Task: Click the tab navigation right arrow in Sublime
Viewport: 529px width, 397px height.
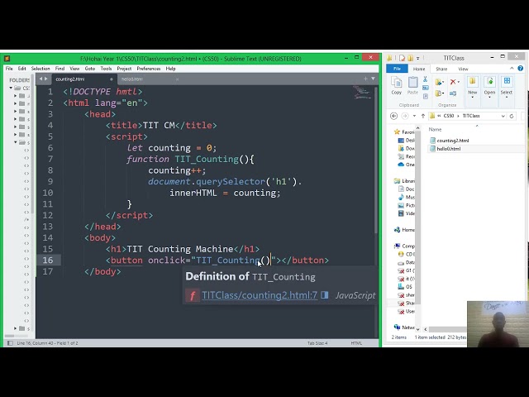Action: 46,79
